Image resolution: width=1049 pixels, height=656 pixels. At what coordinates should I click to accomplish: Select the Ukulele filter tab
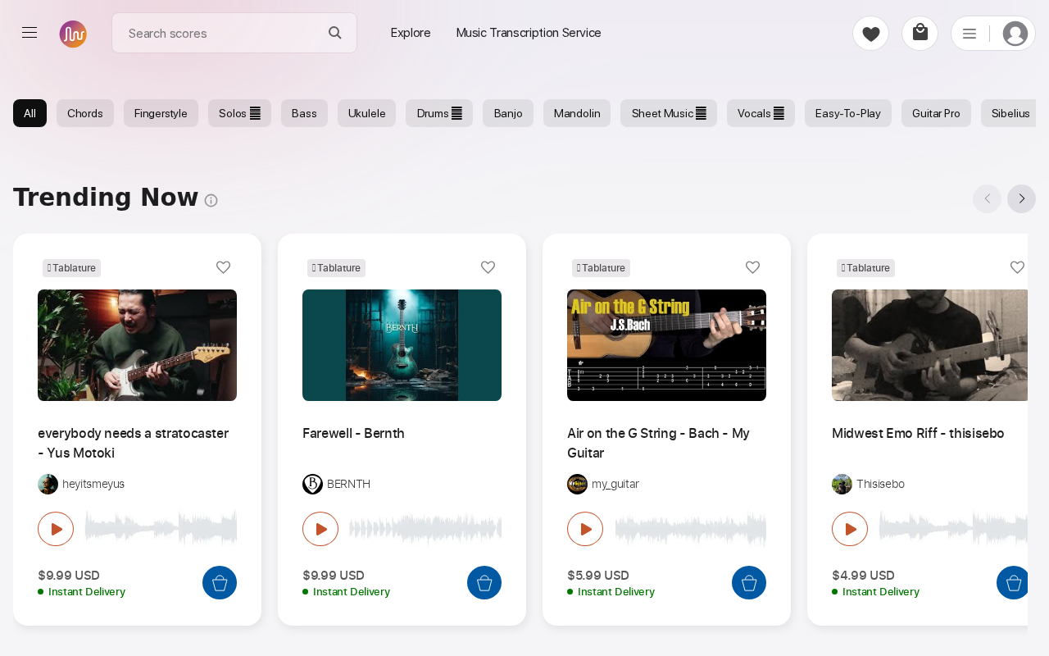click(x=366, y=113)
